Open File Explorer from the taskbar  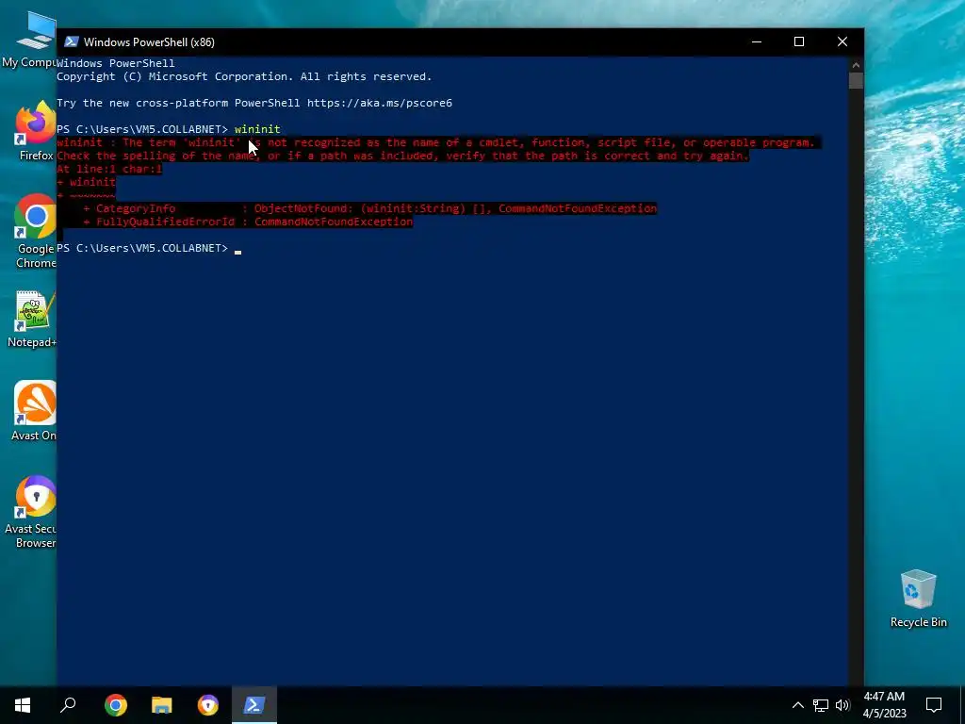click(x=162, y=705)
